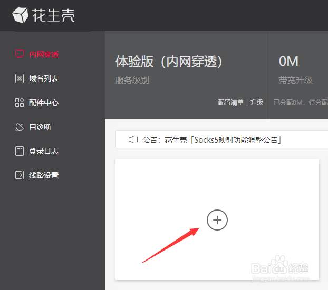Click the 登录日志 list icon
Screen dimensions: 328x290
[20, 151]
